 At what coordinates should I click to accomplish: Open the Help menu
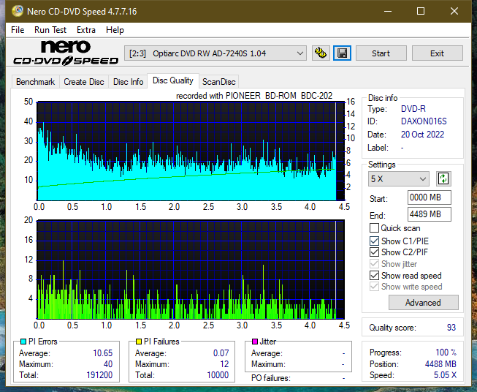(115, 30)
